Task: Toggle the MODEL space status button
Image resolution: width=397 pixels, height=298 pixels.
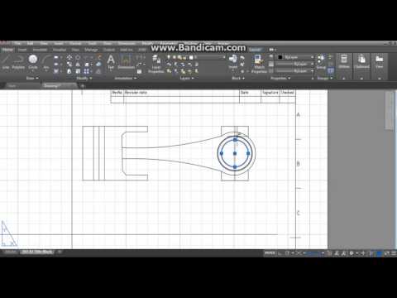Action: 270,252
